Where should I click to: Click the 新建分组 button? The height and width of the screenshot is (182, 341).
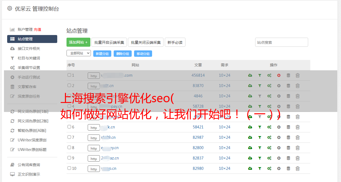(102, 54)
